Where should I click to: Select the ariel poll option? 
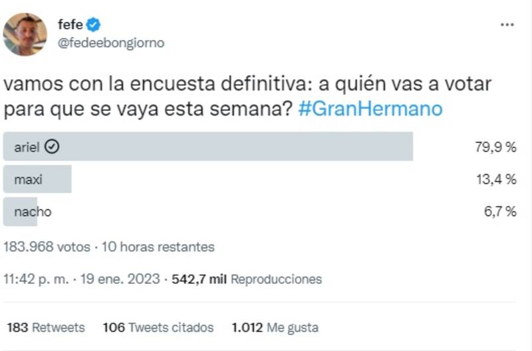(207, 147)
